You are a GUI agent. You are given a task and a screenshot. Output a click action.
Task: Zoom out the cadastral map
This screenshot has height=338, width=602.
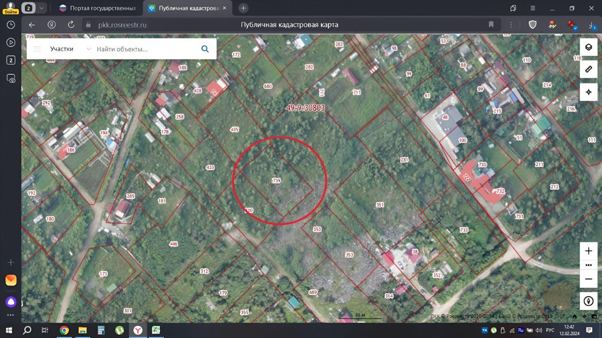(x=588, y=279)
